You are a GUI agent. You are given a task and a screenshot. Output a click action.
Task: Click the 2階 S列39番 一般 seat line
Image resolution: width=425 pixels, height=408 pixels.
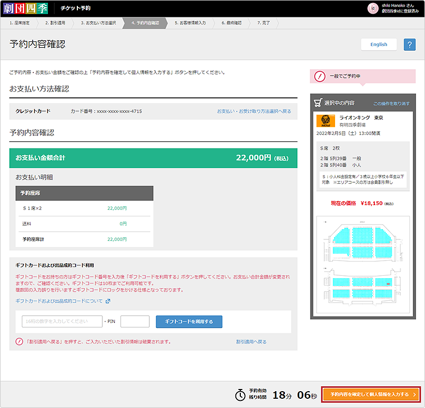click(x=341, y=158)
